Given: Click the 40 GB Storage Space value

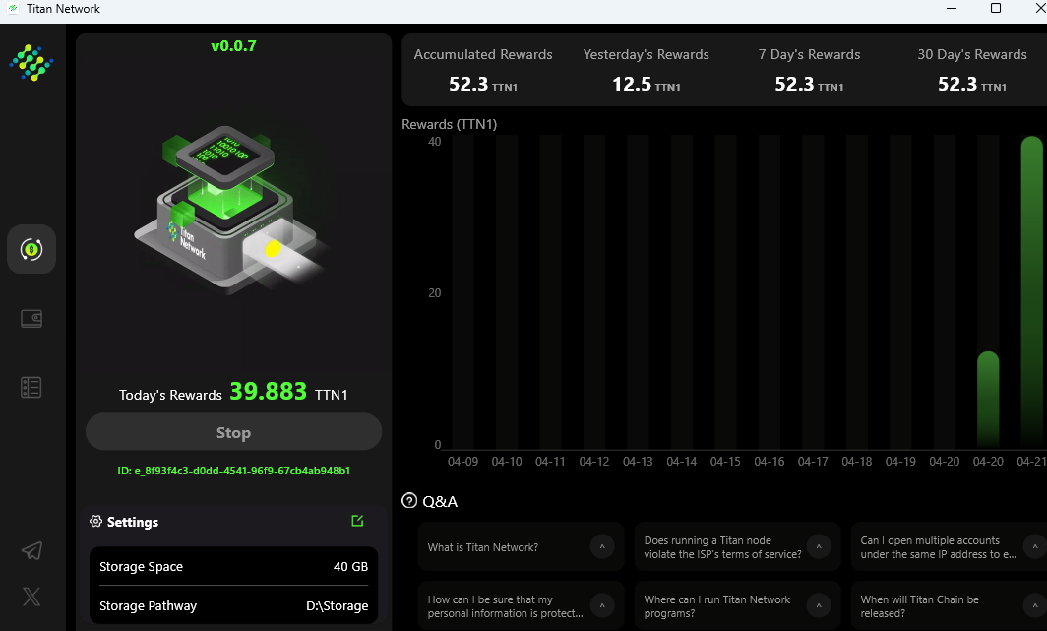Looking at the screenshot, I should coord(352,567).
